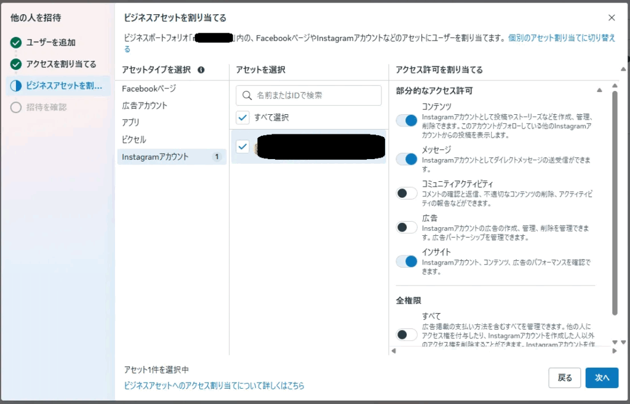
Task: Click the 名前またはIDで検索 search field
Action: click(x=317, y=96)
